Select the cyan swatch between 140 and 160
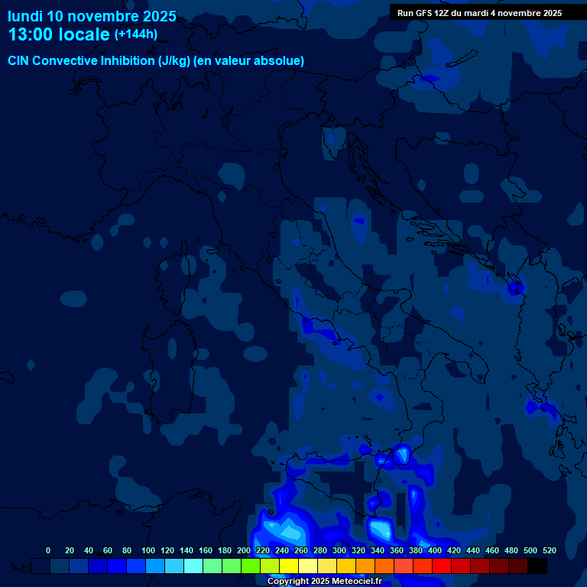 click(193, 566)
